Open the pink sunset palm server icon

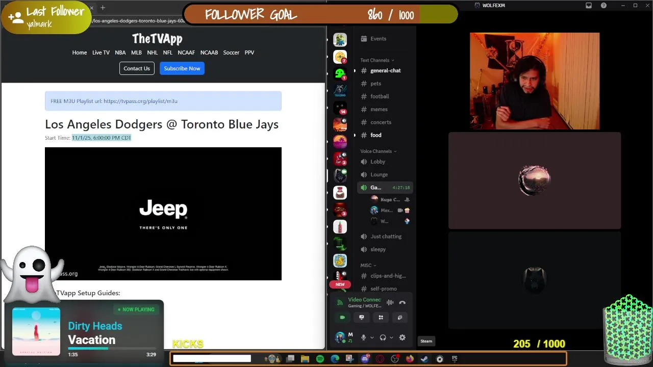(x=340, y=141)
